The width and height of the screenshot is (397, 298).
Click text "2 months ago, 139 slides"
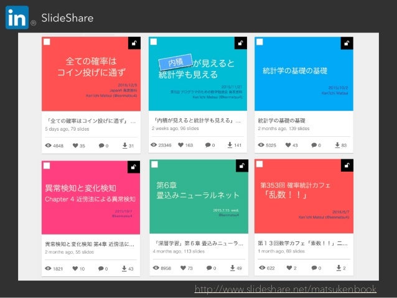click(x=284, y=128)
